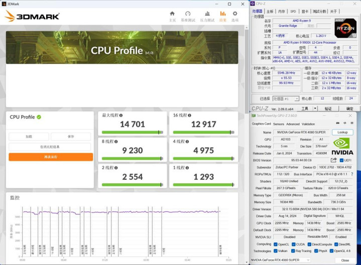Click the 3DMark logo in the header
Viewport: 361px width, 265px height.
[32, 16]
